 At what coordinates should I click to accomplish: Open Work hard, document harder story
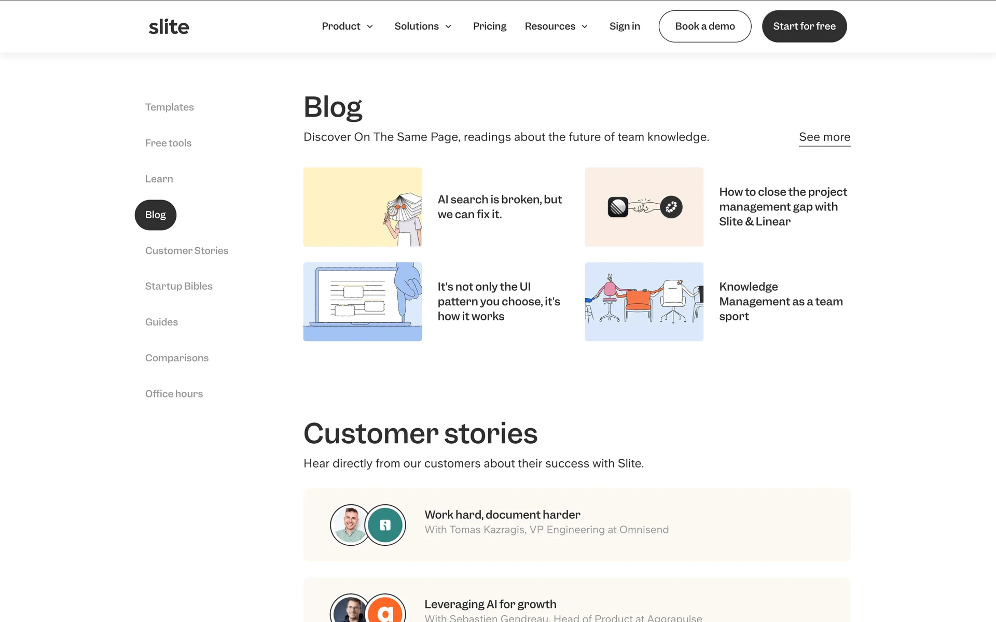(x=502, y=515)
